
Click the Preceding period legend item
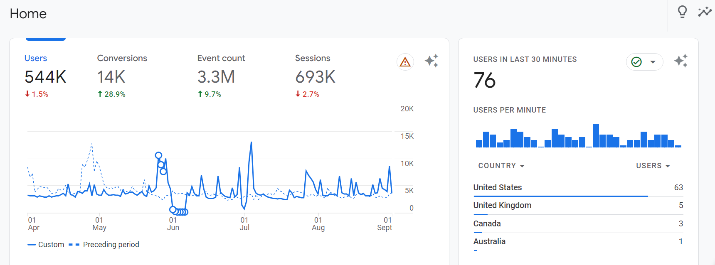click(111, 245)
